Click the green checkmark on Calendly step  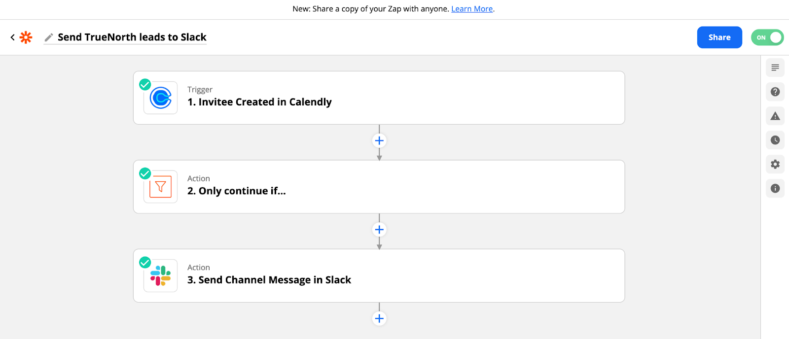pyautogui.click(x=145, y=85)
